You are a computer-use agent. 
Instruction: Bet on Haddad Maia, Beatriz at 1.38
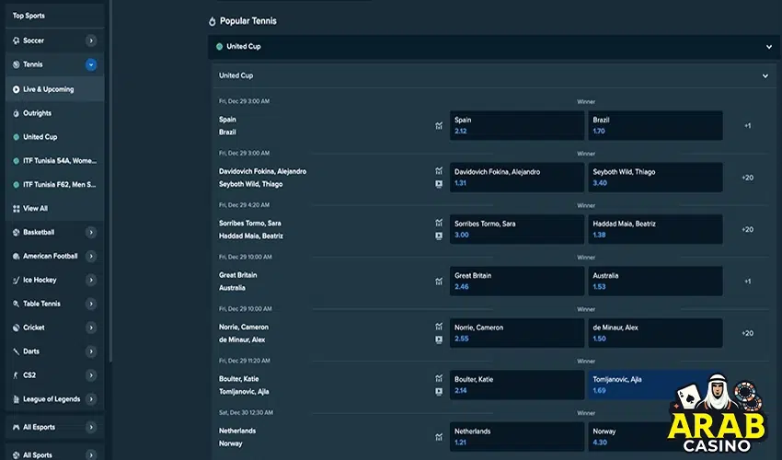click(655, 229)
